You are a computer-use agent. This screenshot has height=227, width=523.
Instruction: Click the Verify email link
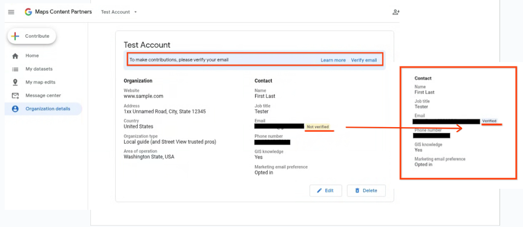pyautogui.click(x=364, y=60)
